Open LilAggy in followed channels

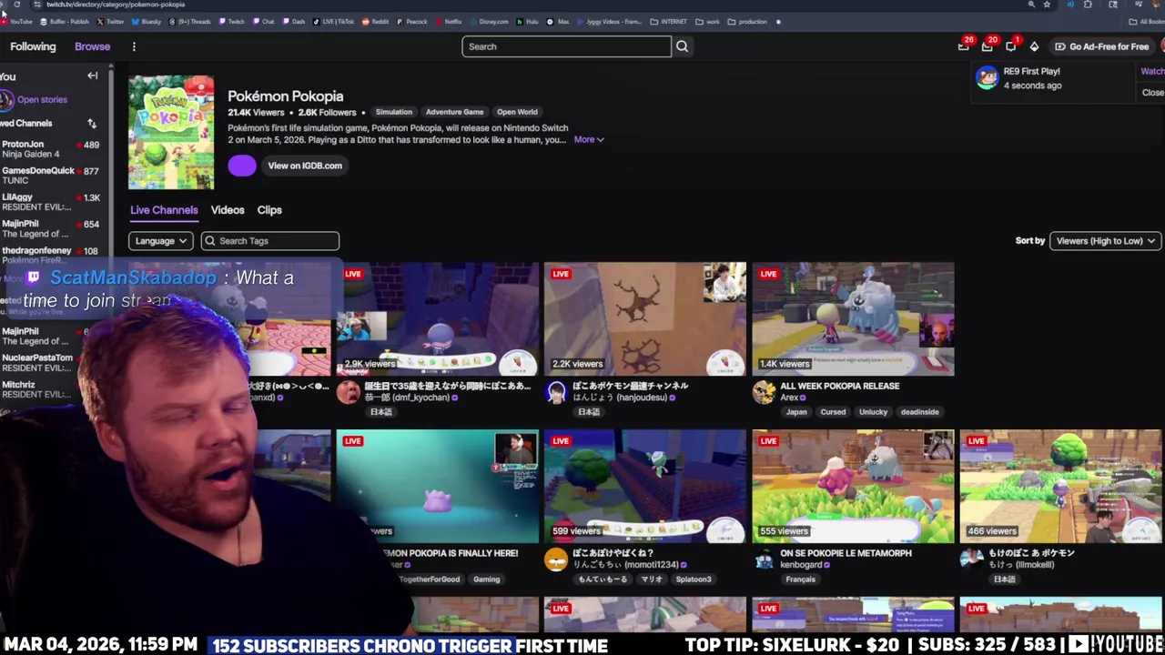point(50,202)
